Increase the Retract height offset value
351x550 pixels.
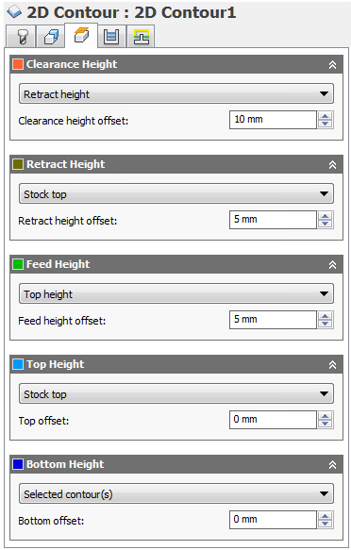pyautogui.click(x=325, y=216)
